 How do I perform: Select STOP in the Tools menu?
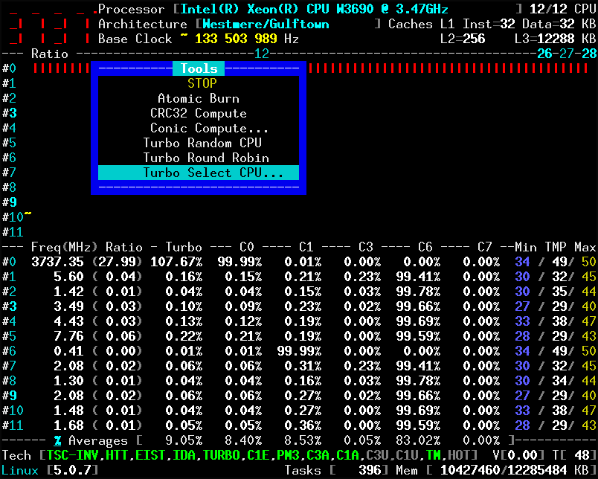point(202,83)
